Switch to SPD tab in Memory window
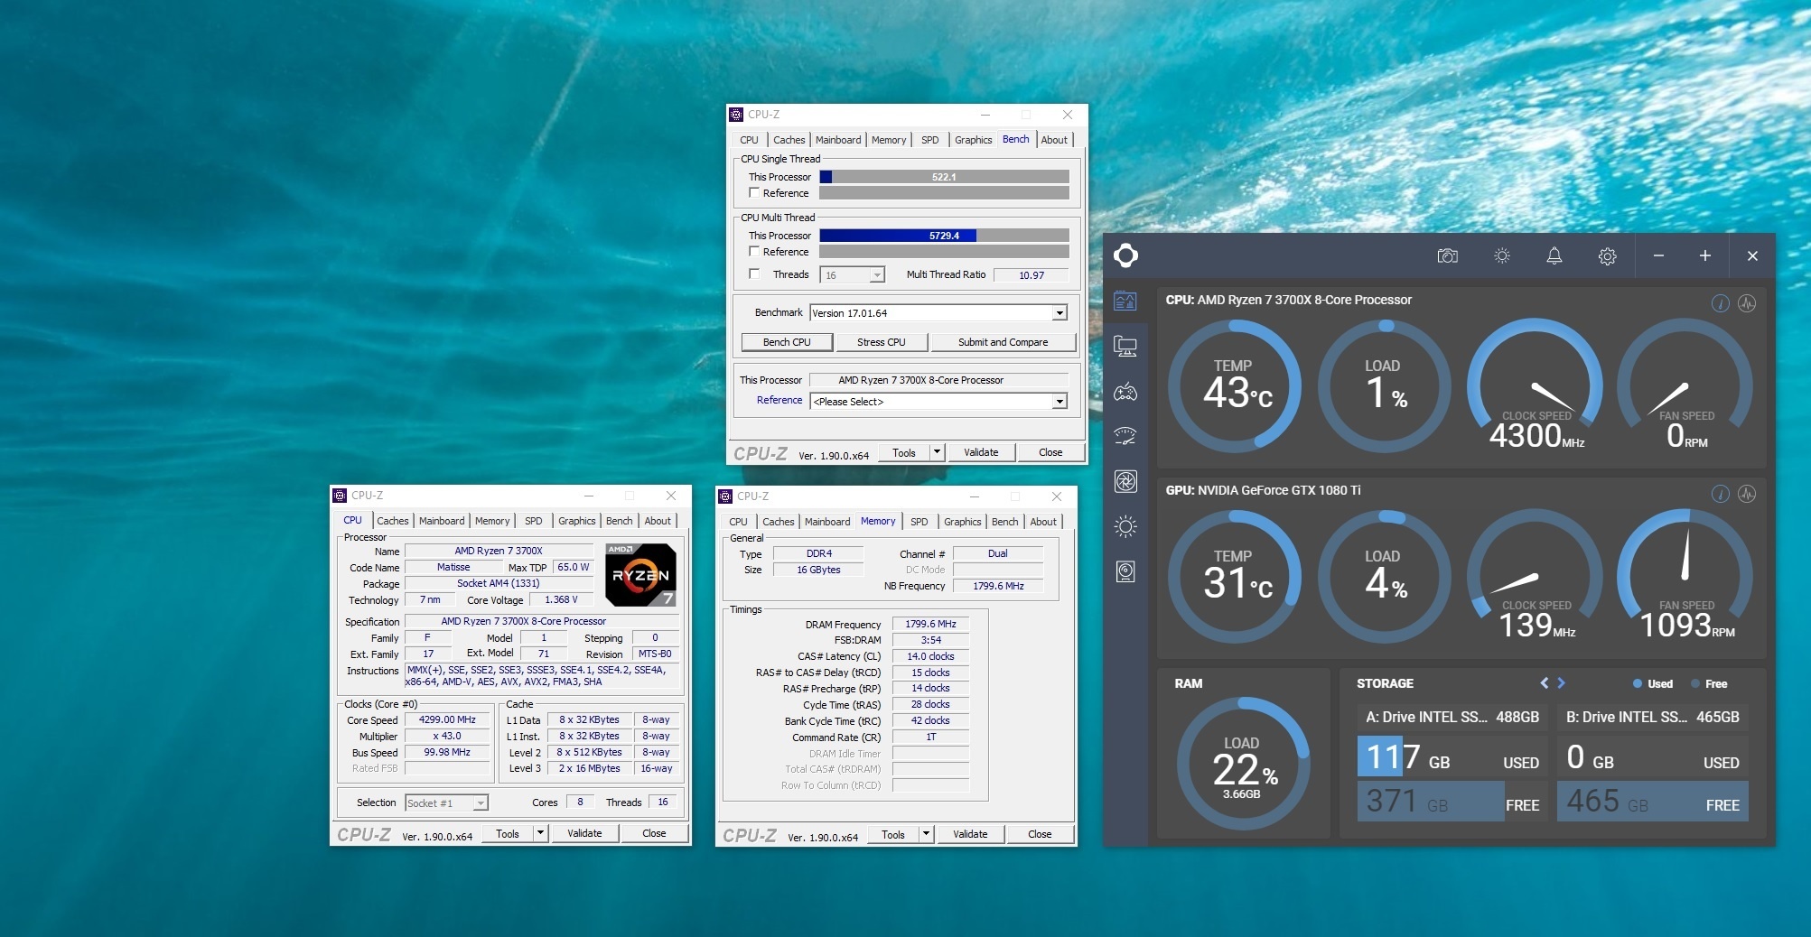 click(x=919, y=522)
